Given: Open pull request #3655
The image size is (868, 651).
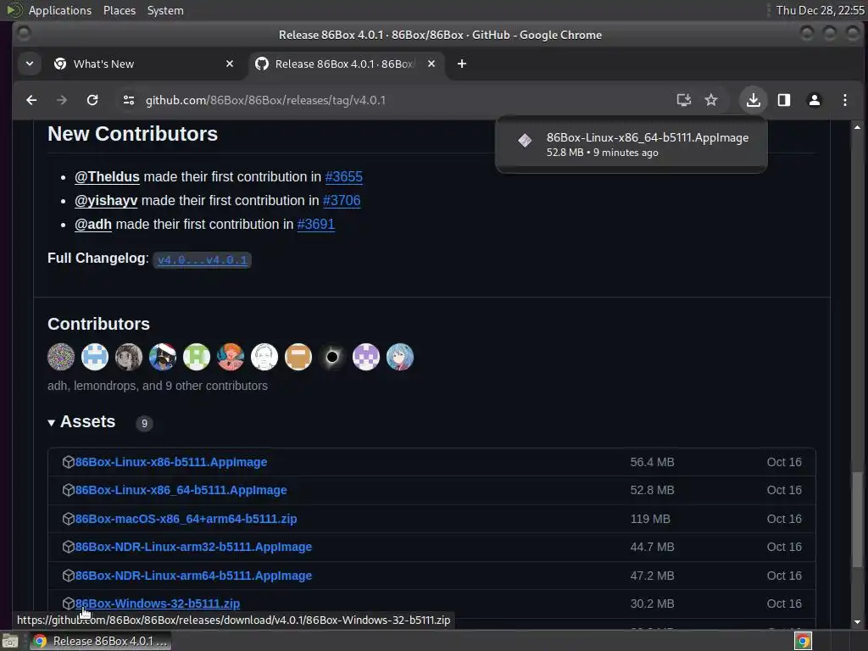Looking at the screenshot, I should point(344,177).
